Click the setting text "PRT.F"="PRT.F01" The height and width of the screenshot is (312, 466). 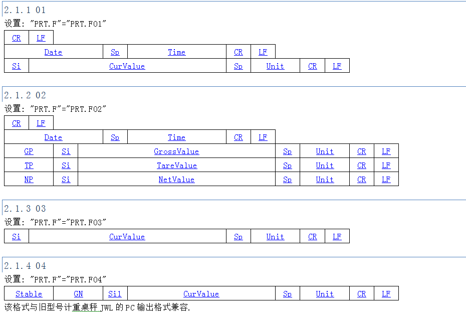(68, 24)
